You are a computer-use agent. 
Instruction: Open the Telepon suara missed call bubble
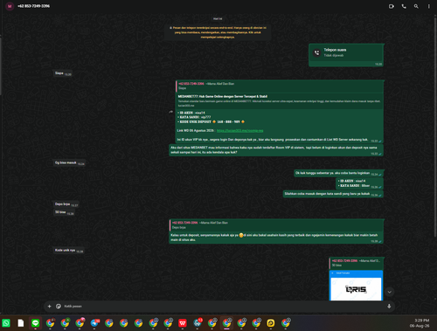pos(346,55)
